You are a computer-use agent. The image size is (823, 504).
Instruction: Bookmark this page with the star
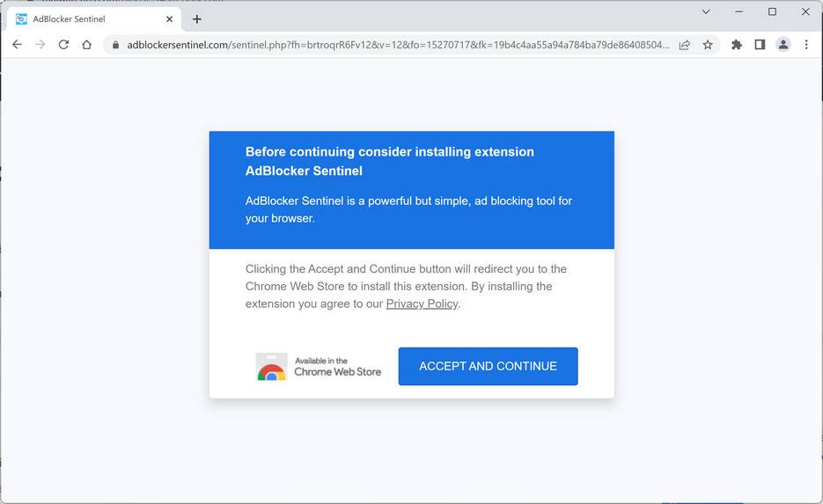pos(708,45)
